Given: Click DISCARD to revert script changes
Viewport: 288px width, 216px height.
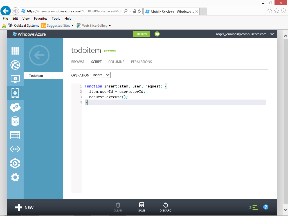Looking at the screenshot, I should (x=165, y=207).
